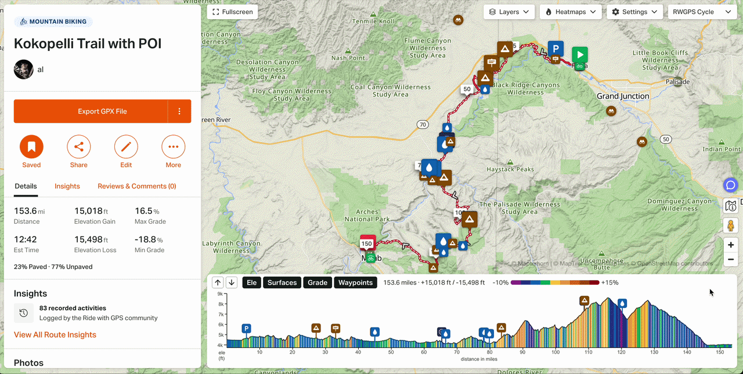
Task: Click the green start marker on map
Action: (x=579, y=55)
